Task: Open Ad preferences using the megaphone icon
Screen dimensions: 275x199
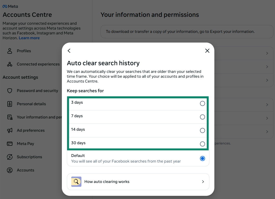Action: (x=9, y=130)
